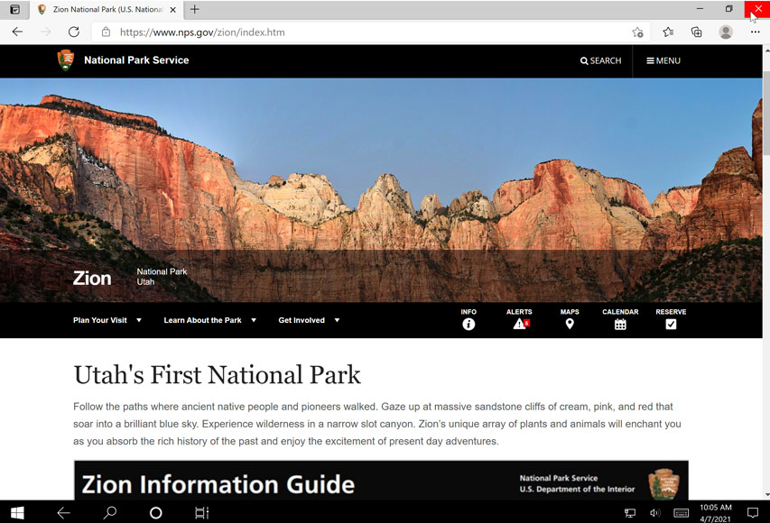Open browser Favorites list icon
The width and height of the screenshot is (770, 523).
coord(668,32)
